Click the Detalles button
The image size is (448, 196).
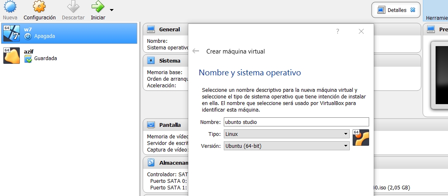(x=396, y=10)
